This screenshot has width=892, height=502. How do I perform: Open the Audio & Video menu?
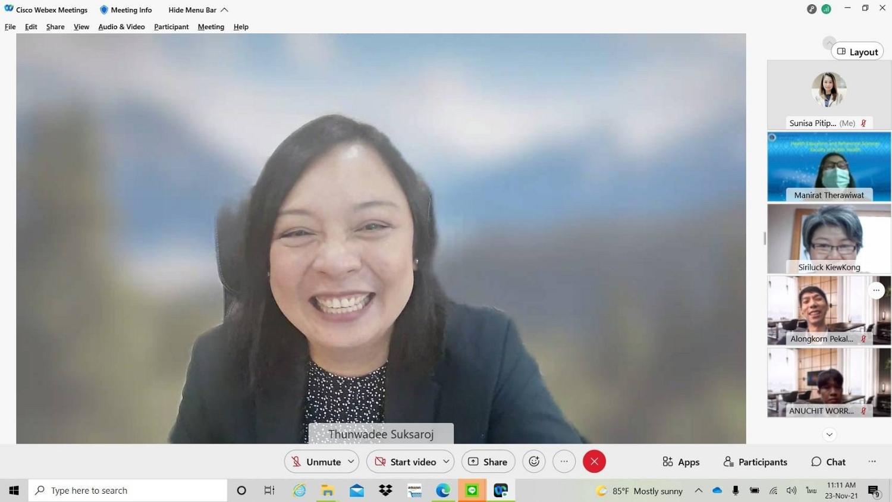click(x=121, y=27)
